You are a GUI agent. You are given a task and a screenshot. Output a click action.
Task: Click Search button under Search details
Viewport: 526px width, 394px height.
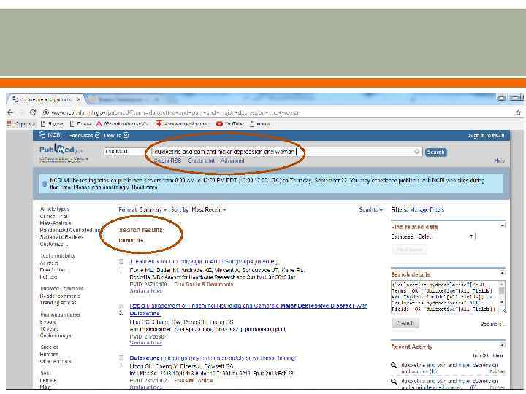pos(405,323)
